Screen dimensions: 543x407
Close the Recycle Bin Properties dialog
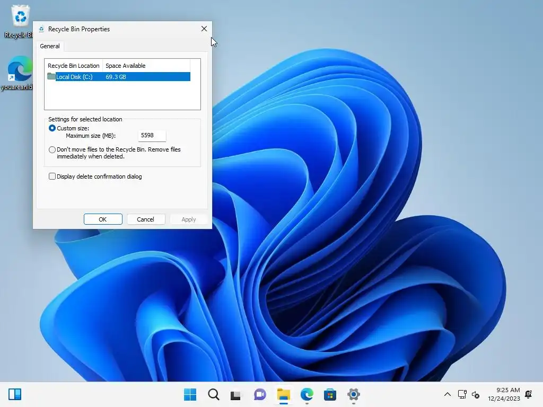204,29
